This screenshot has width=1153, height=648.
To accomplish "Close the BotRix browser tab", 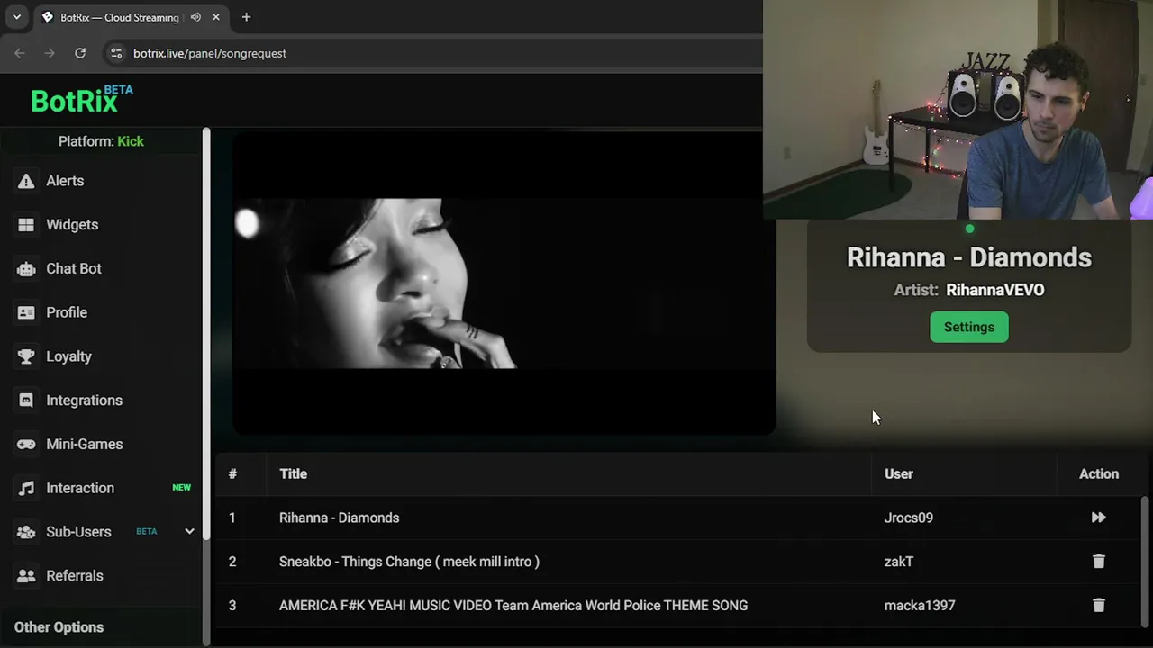I will [216, 17].
